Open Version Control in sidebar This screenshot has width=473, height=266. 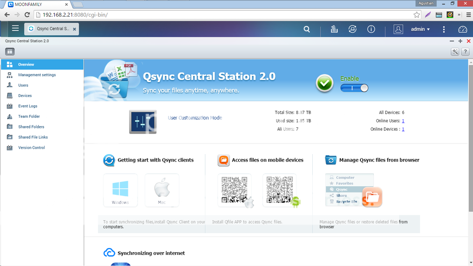31,148
